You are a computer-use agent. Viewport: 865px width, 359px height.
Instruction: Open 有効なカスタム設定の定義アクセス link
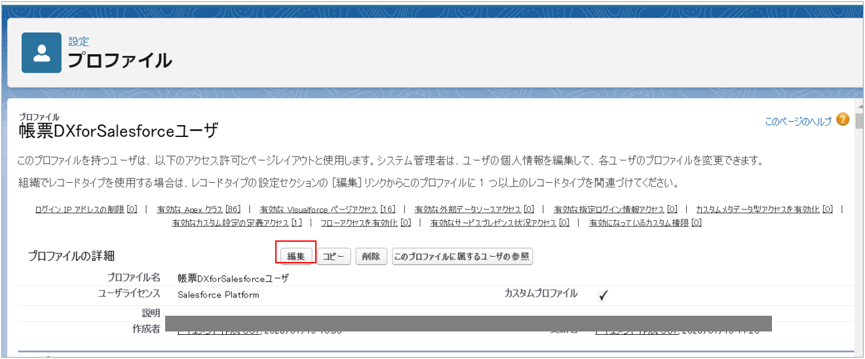[x=230, y=223]
